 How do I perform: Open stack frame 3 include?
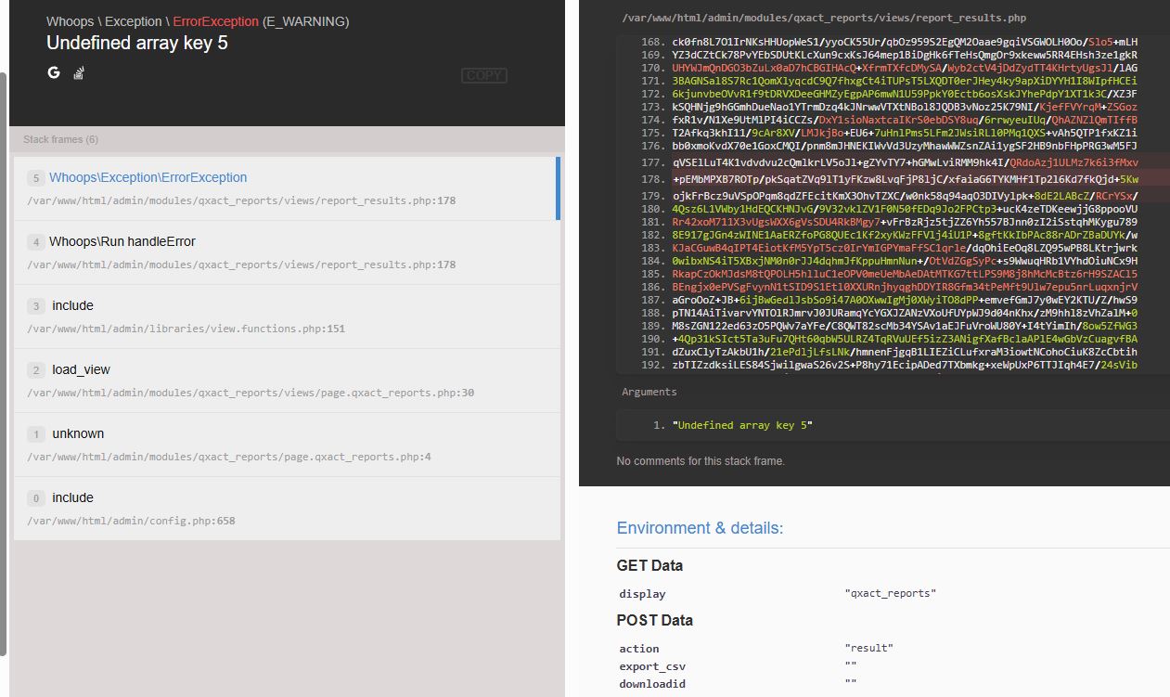[x=287, y=316]
